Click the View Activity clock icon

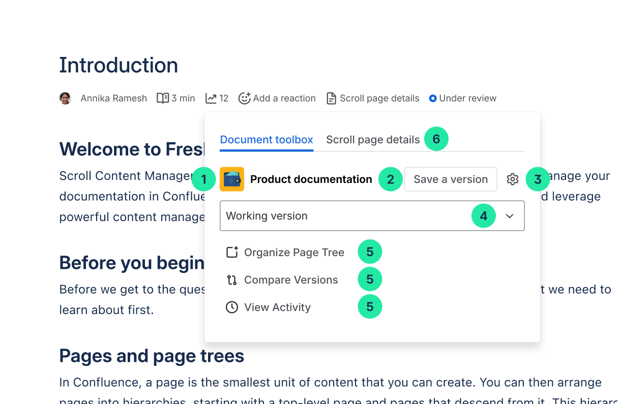[232, 307]
